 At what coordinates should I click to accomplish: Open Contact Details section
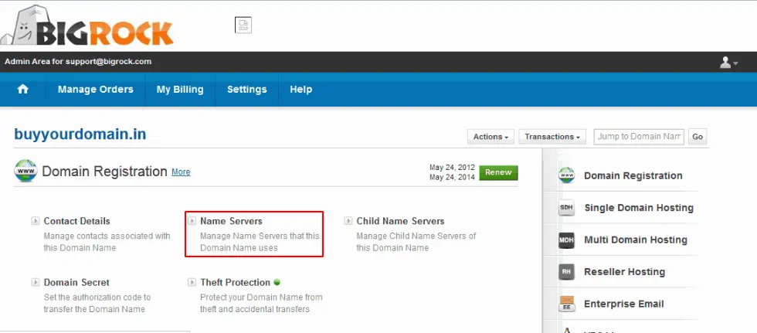(76, 221)
